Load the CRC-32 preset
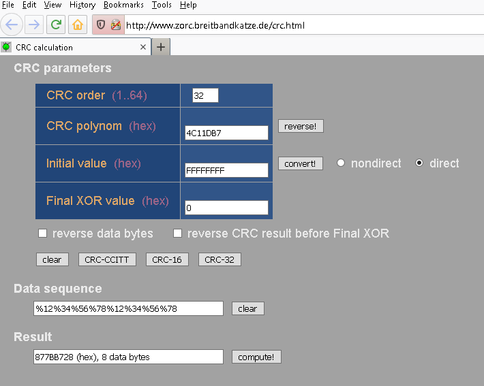The height and width of the screenshot is (386, 484). [220, 259]
